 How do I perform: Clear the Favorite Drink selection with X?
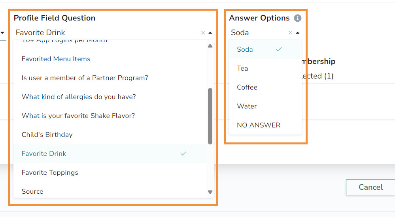pos(203,33)
